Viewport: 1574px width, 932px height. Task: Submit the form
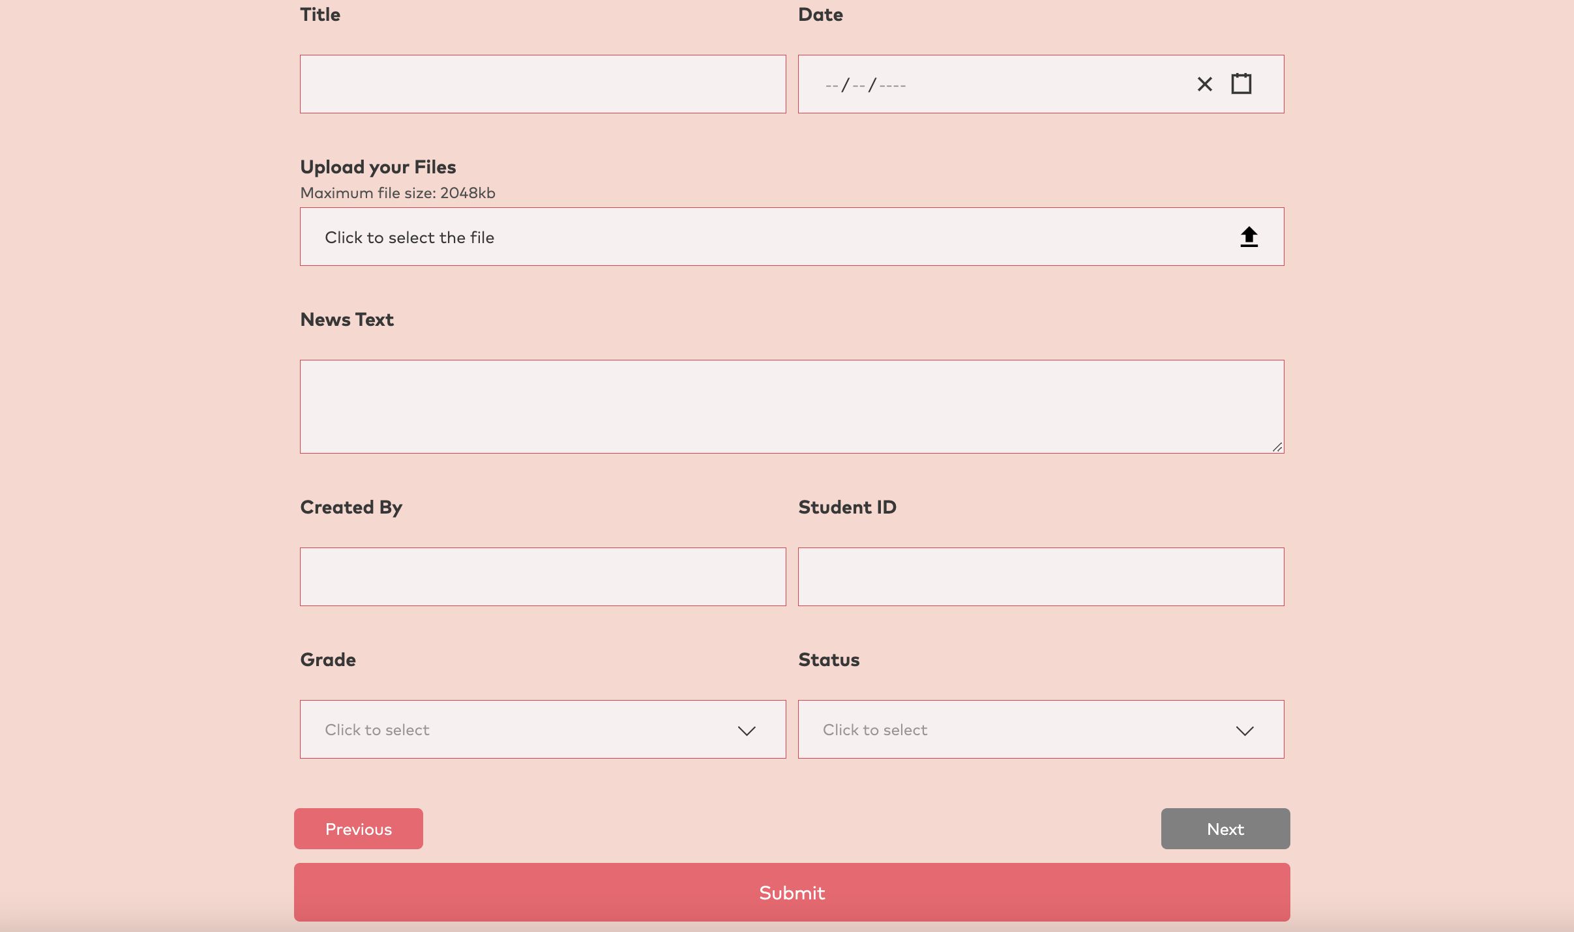click(791, 892)
